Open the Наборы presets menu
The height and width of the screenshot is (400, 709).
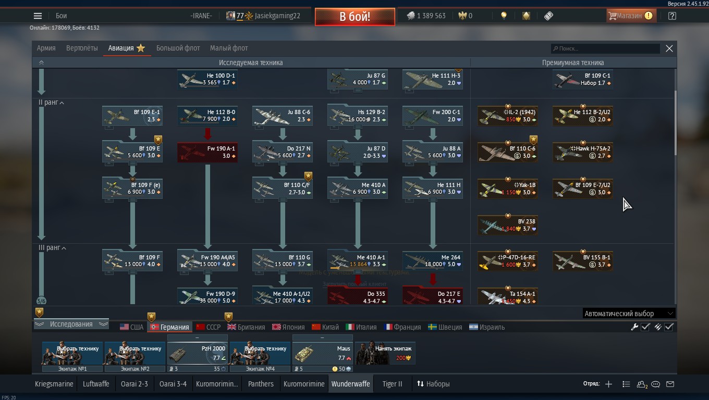[x=433, y=384]
